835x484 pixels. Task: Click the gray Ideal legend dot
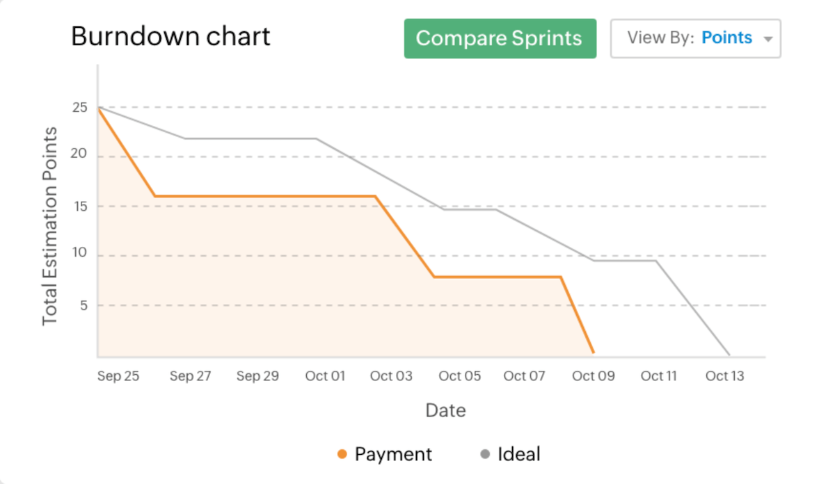[485, 455]
